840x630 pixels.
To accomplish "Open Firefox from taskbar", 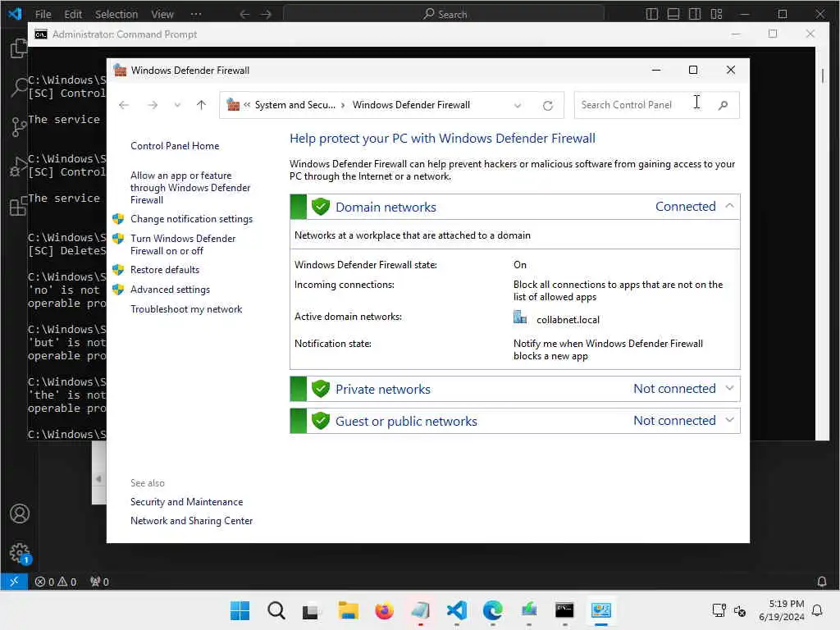I will pyautogui.click(x=384, y=610).
